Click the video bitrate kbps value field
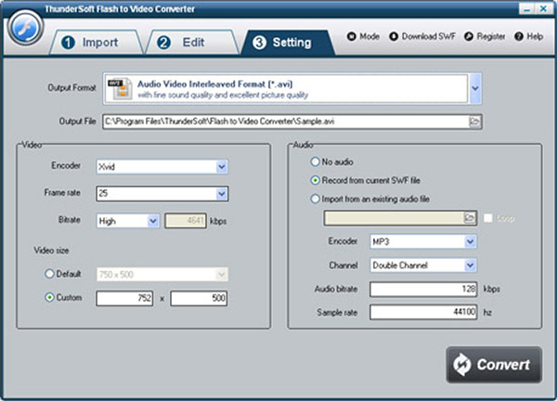 186,221
